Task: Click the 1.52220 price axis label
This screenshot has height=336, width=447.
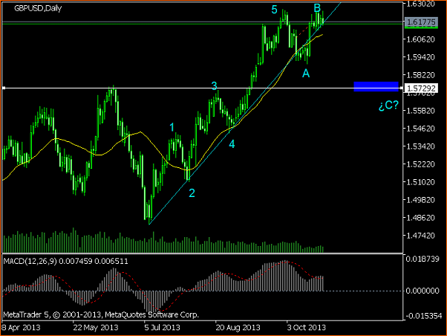Action: click(420, 164)
